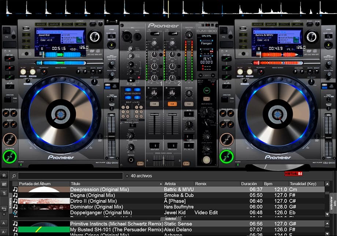Click the right deck Disc Eject button
This screenshot has height=236, width=337.
329,45
